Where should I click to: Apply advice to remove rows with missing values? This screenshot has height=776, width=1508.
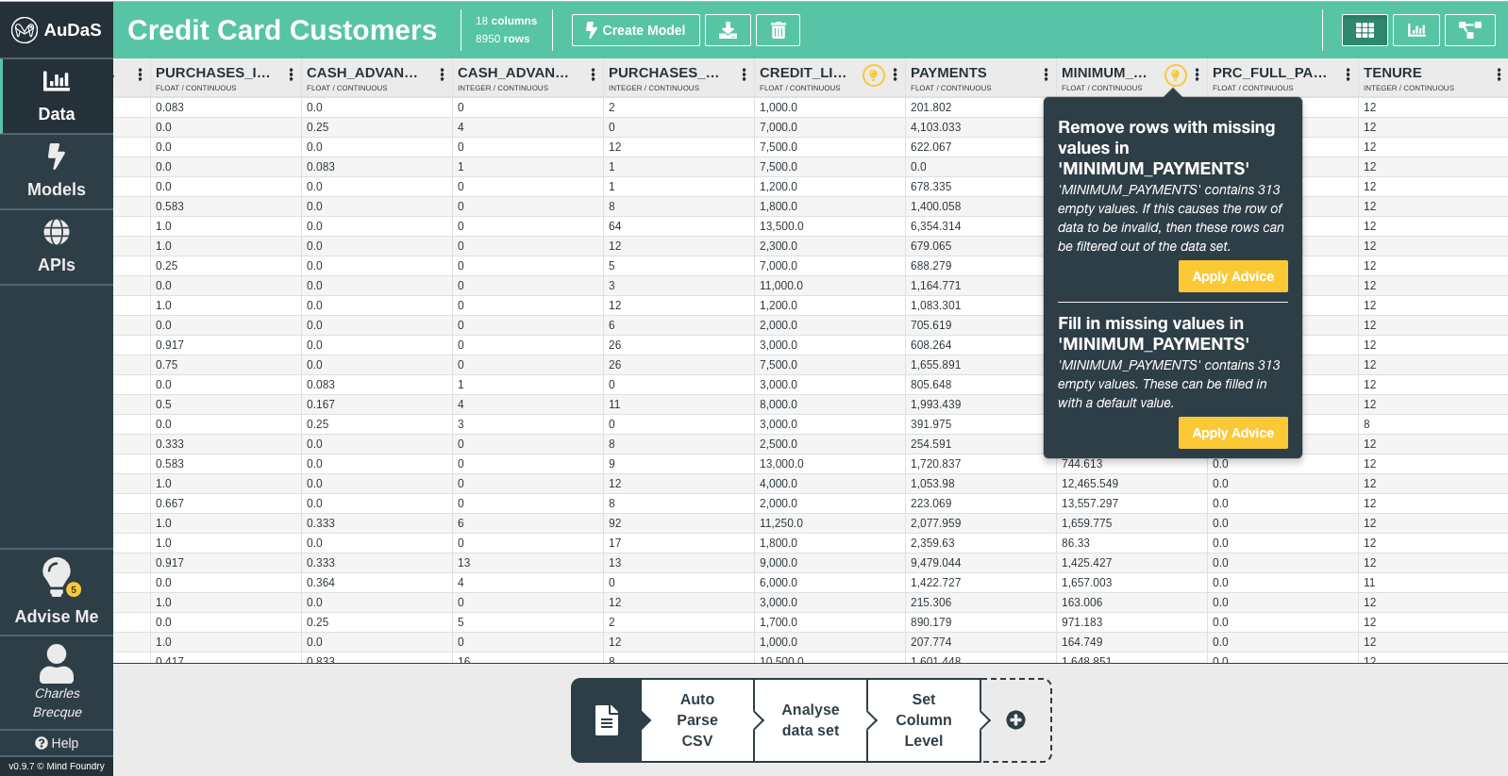[x=1232, y=276]
